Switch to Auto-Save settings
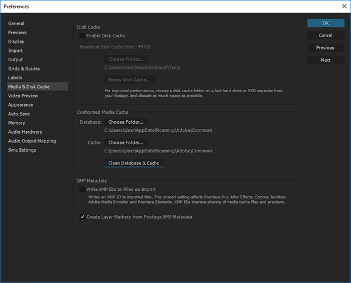The width and height of the screenshot is (351, 283). [x=20, y=114]
